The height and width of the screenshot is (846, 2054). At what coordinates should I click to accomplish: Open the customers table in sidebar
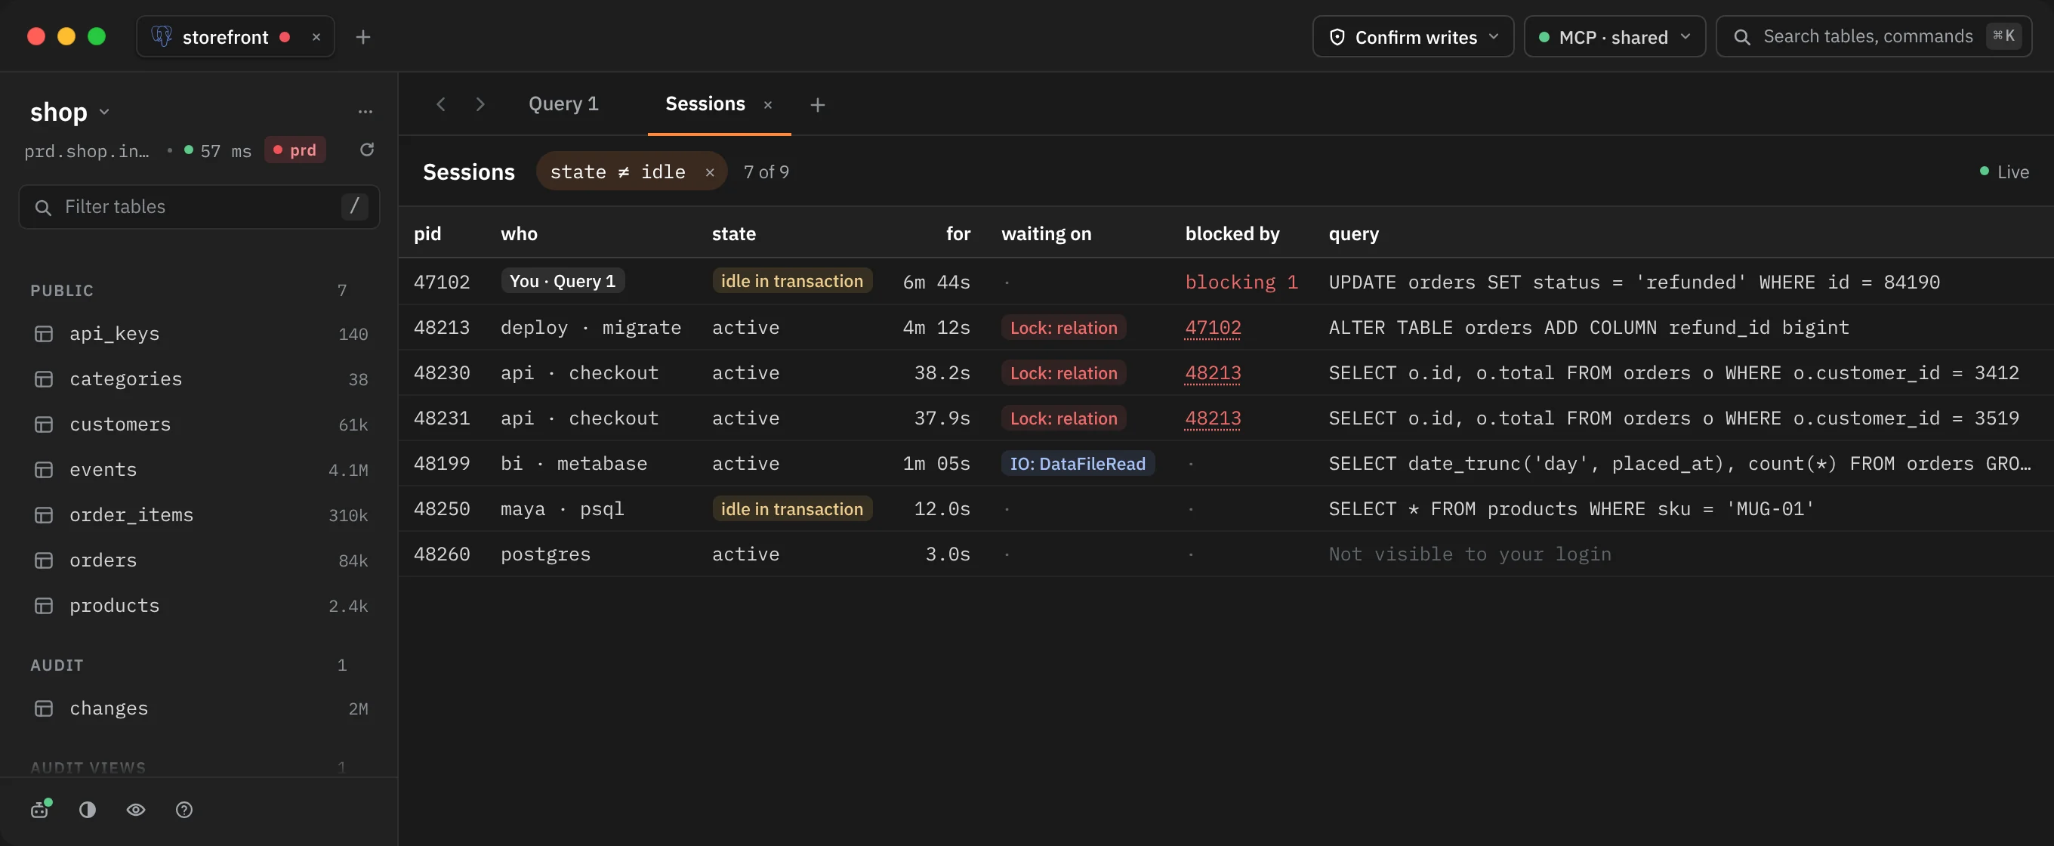[199, 425]
